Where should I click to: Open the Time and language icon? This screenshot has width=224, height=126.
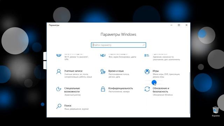(x=103, y=71)
